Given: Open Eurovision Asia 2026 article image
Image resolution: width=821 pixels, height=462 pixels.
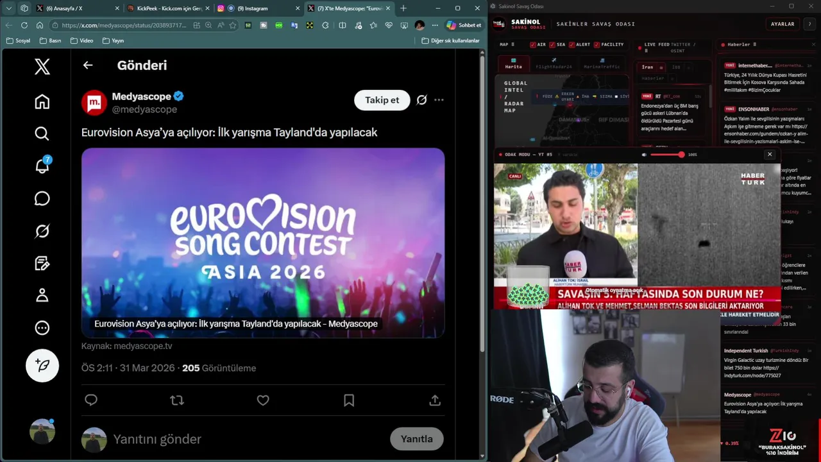Looking at the screenshot, I should [x=263, y=243].
